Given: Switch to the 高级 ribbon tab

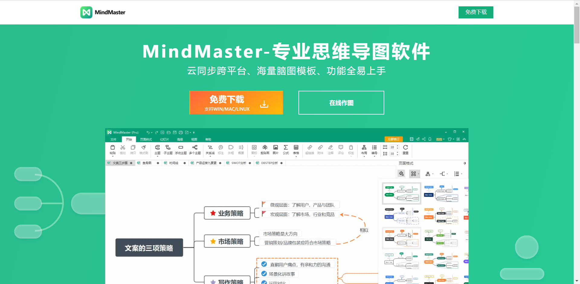Looking at the screenshot, I should tap(180, 139).
